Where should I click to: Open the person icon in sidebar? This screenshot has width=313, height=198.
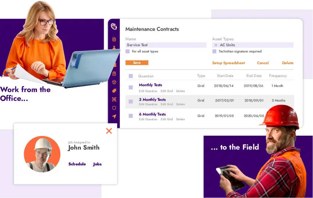114,47
